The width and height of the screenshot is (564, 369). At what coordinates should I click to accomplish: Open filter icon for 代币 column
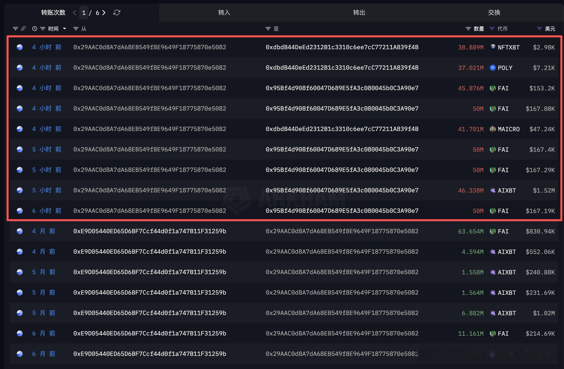click(492, 29)
